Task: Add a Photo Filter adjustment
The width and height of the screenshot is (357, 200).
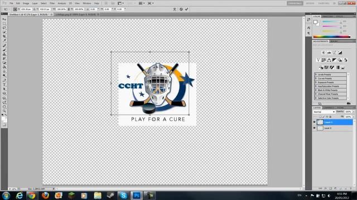Action: point(340,60)
